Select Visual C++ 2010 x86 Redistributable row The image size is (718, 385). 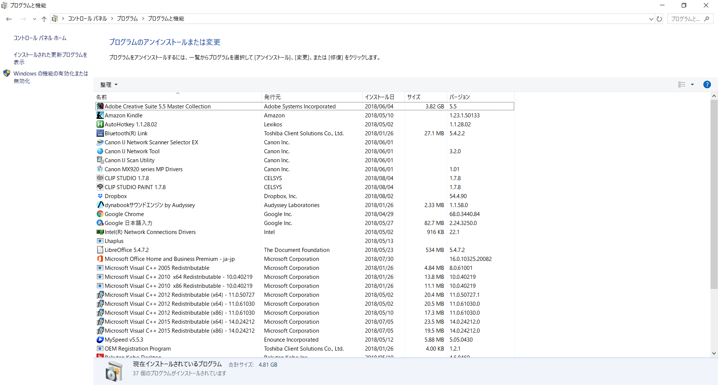pos(305,286)
